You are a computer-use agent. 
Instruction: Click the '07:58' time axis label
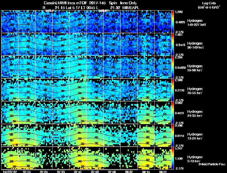[x=112, y=172]
